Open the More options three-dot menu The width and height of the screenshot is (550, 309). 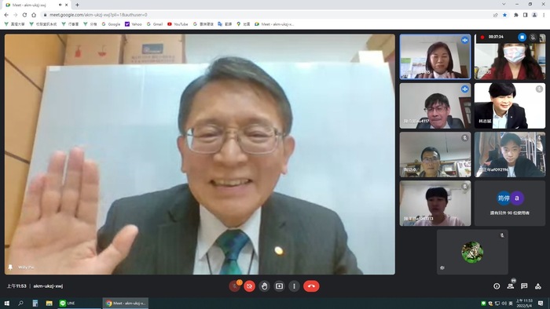click(x=294, y=286)
